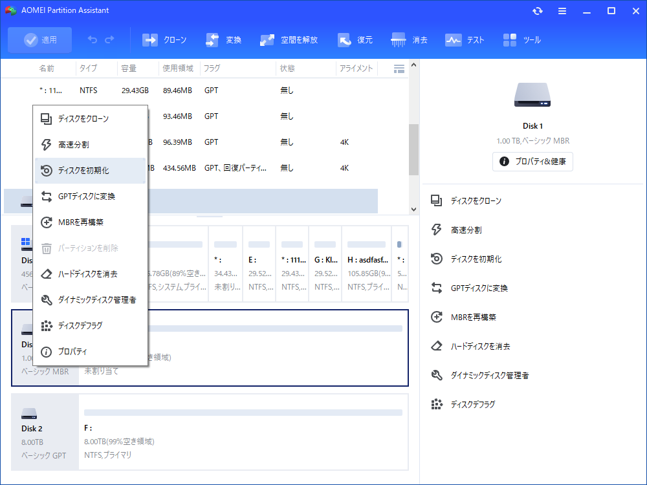Refresh with the circular arrows icon

tap(537, 10)
